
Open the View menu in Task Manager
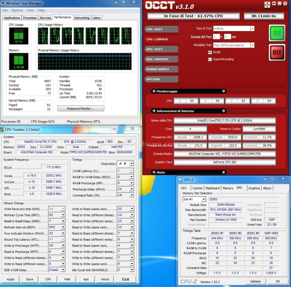click(x=30, y=10)
